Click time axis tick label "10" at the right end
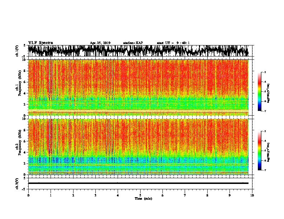Viewport: 284px width, 219px height. (252, 195)
